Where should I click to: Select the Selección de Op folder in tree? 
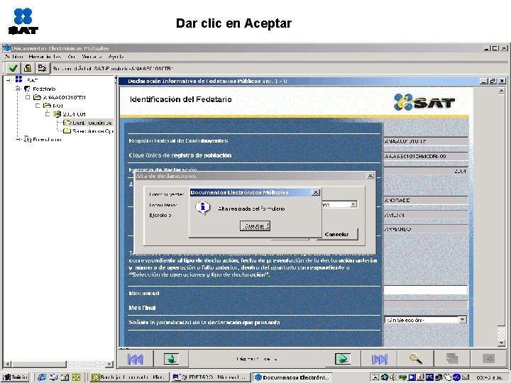point(88,131)
